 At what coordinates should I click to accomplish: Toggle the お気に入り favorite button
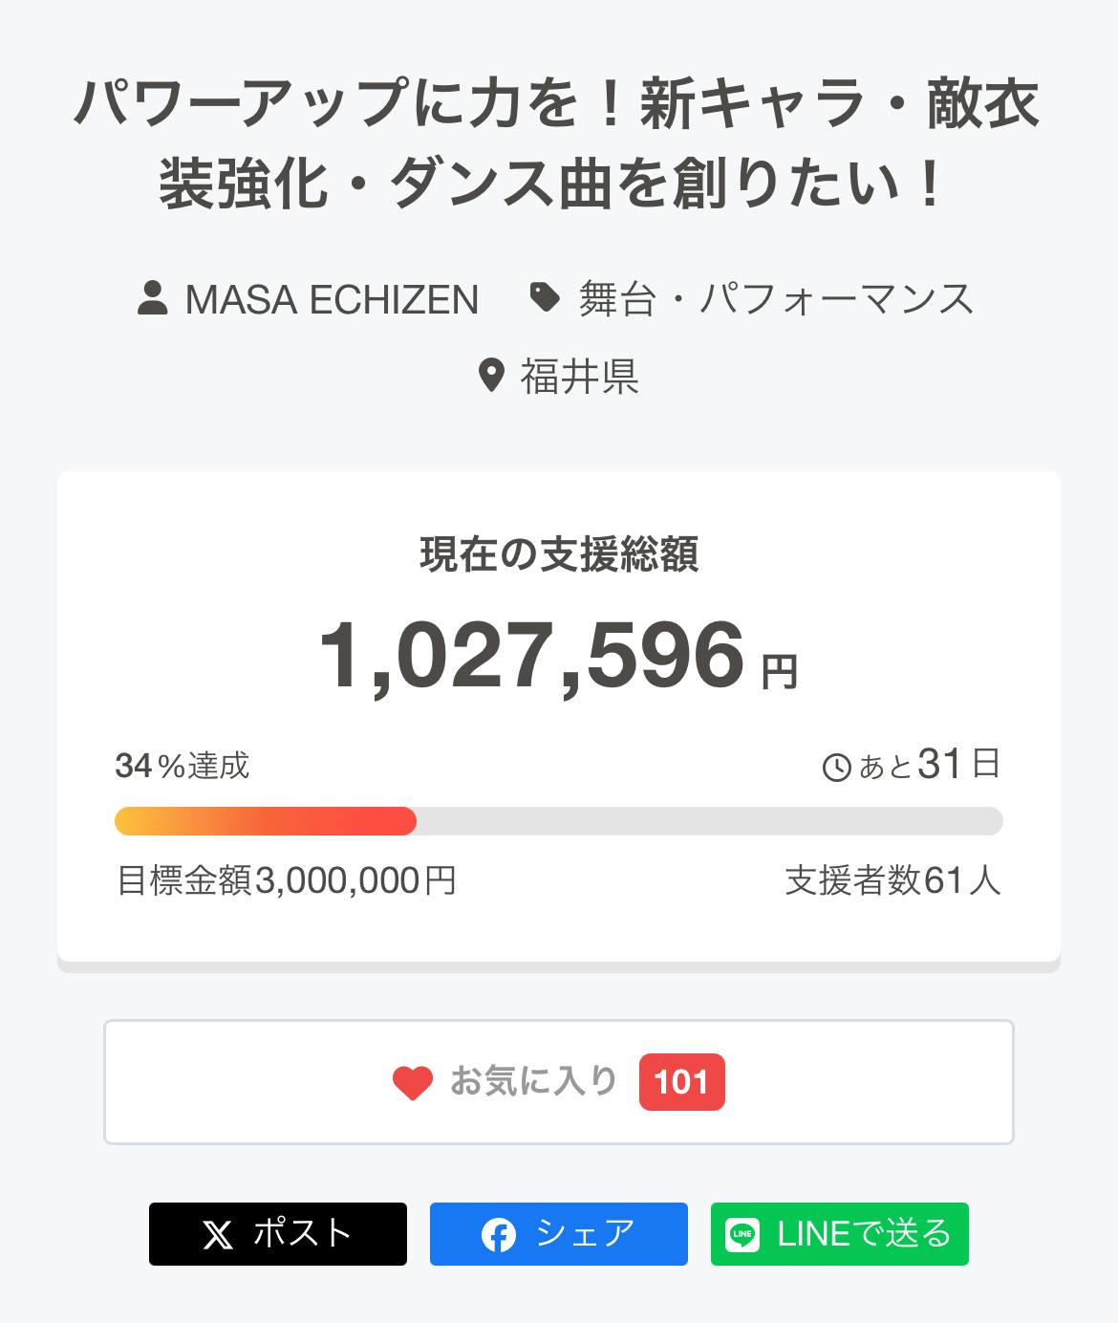[x=533, y=1081]
